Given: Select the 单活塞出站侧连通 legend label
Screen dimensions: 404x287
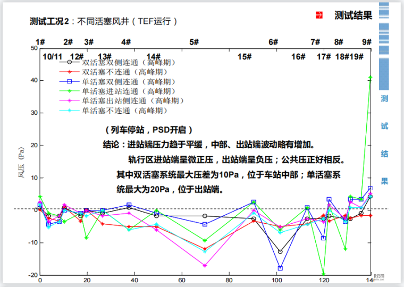Looking at the screenshot, I should coord(133,101).
